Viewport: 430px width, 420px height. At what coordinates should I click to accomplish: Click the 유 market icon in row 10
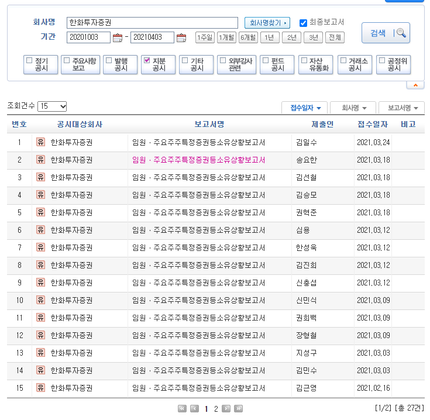pos(40,300)
